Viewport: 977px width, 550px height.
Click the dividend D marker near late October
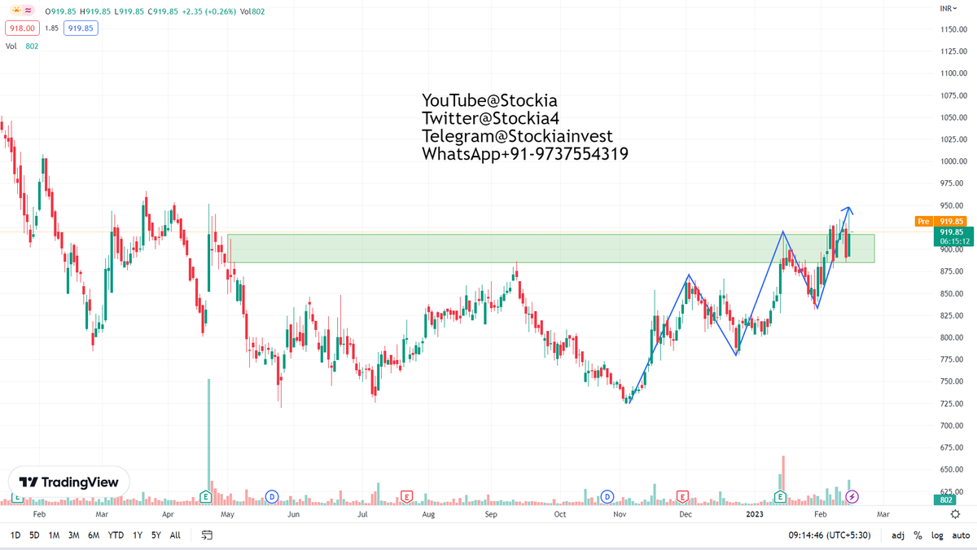[607, 496]
